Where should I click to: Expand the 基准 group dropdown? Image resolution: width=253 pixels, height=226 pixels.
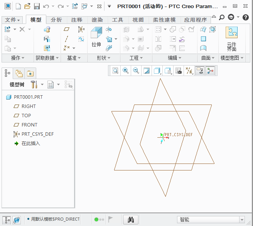pos(74,58)
